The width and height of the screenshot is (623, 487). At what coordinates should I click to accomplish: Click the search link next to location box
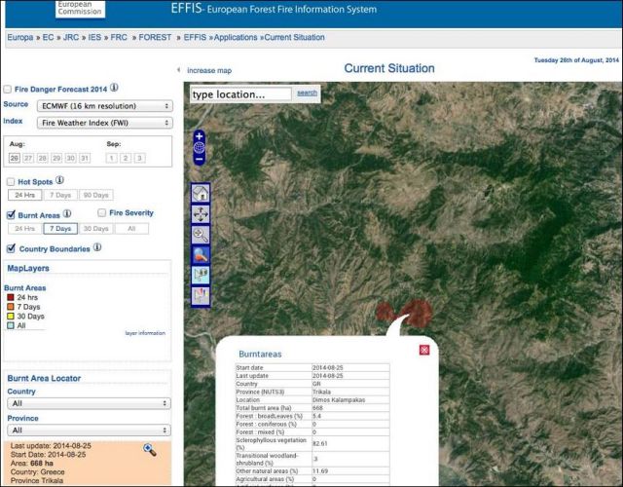pos(307,94)
